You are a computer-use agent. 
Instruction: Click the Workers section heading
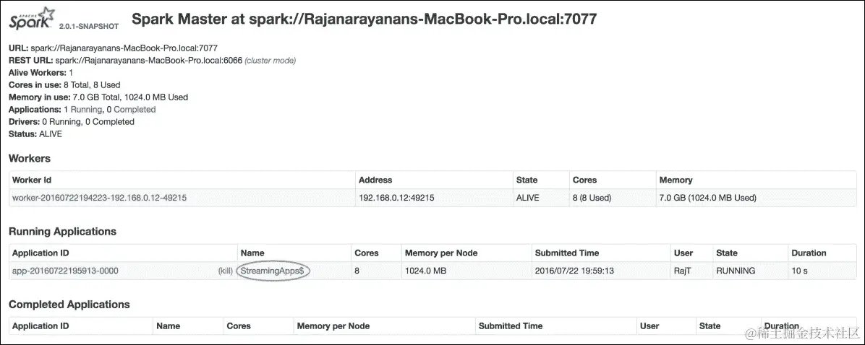coord(30,159)
